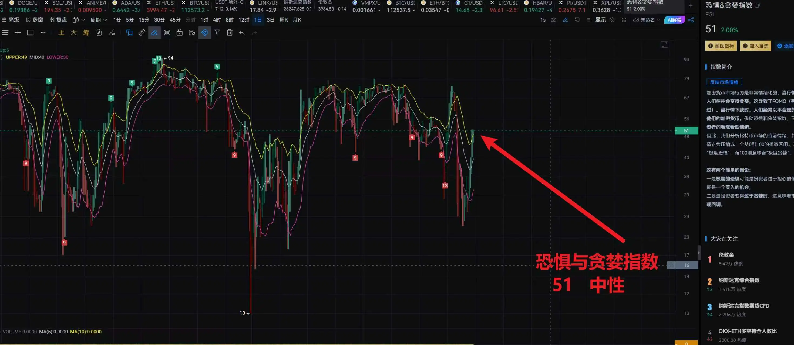Click the 副图指标 sub-chart indicator button
The height and width of the screenshot is (345, 794).
click(x=721, y=46)
